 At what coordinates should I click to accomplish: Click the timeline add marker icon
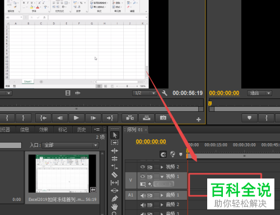[180, 154]
